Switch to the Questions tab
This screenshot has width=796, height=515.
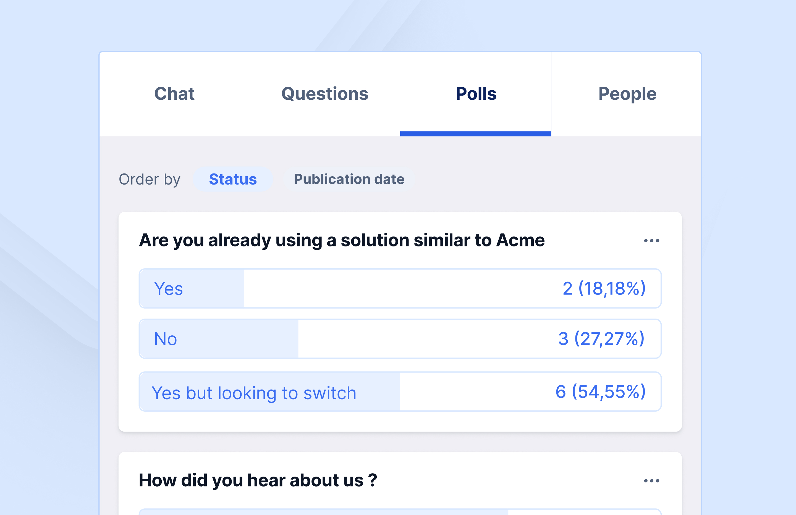(x=325, y=94)
